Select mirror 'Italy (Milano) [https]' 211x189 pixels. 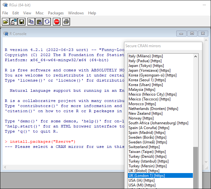tap(160, 56)
